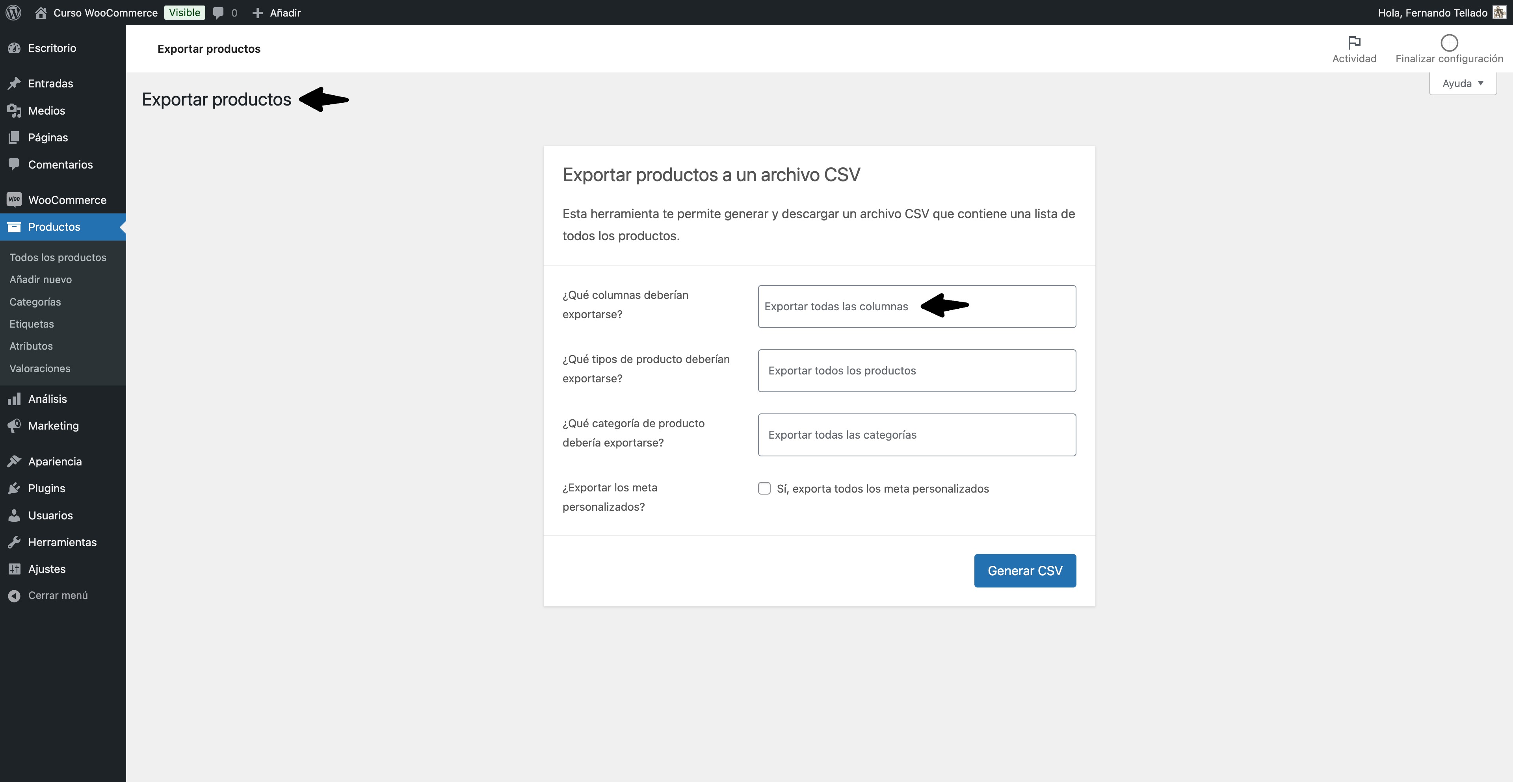Click the user avatar in top bar
The width and height of the screenshot is (1513, 782).
click(1499, 12)
